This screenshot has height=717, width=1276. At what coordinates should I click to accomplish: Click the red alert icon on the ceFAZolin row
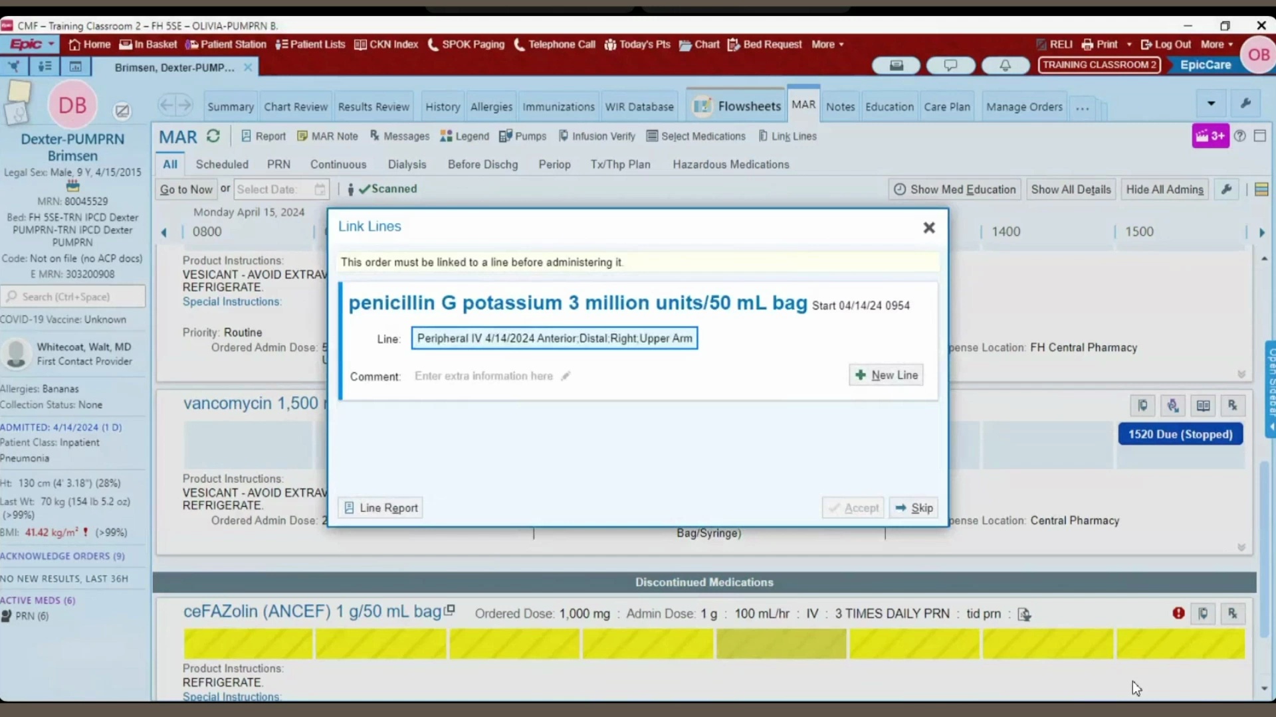tap(1178, 613)
